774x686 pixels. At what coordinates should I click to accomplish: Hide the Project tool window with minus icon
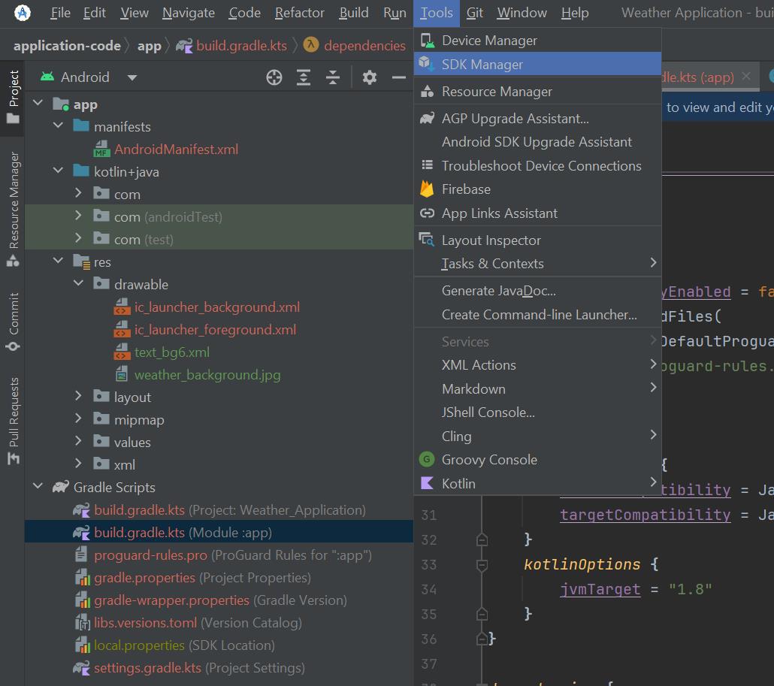(x=399, y=77)
